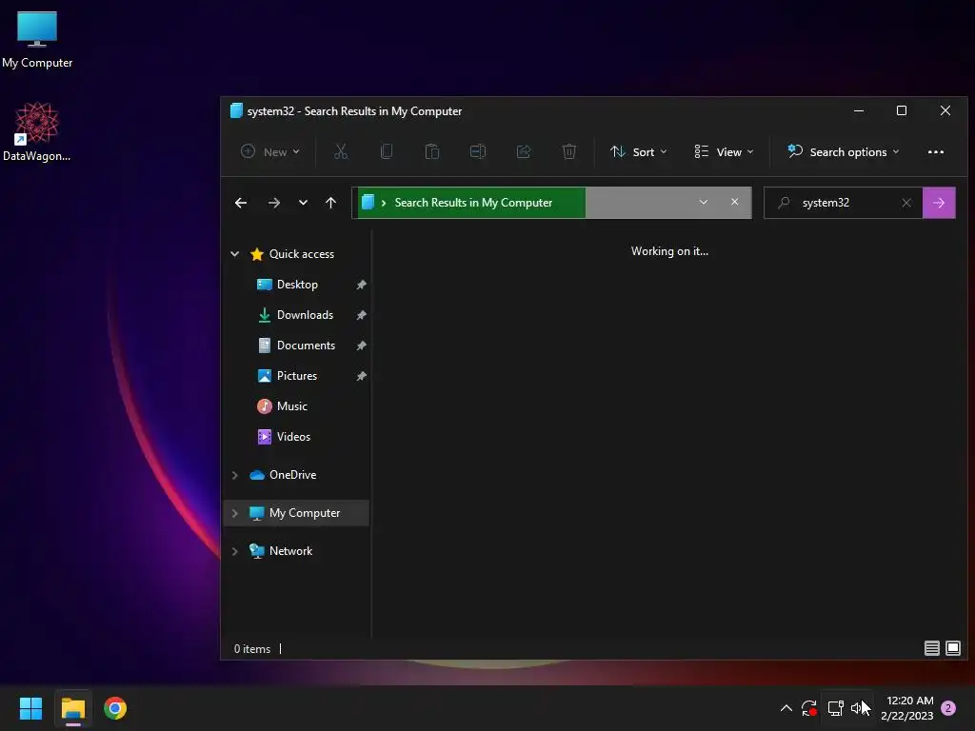
Task: Click the system32 search input field
Action: pyautogui.click(x=844, y=203)
